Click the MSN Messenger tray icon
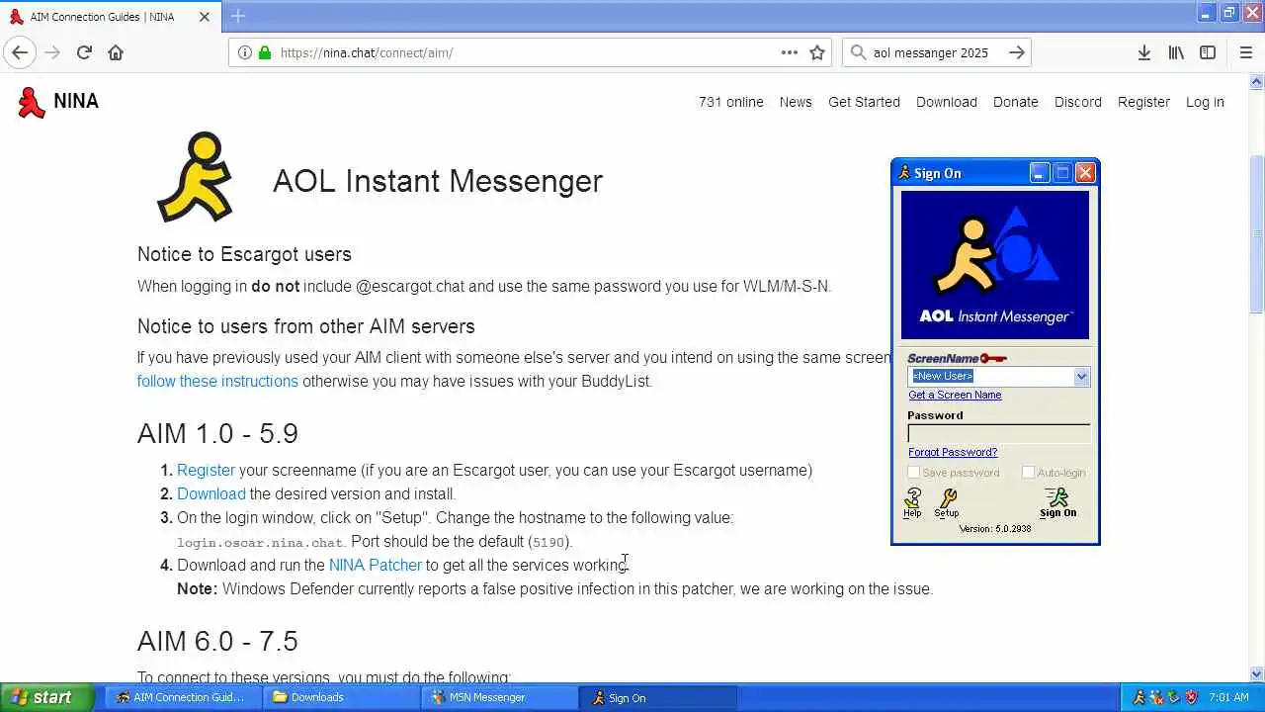The image size is (1265, 712). coord(1156,697)
